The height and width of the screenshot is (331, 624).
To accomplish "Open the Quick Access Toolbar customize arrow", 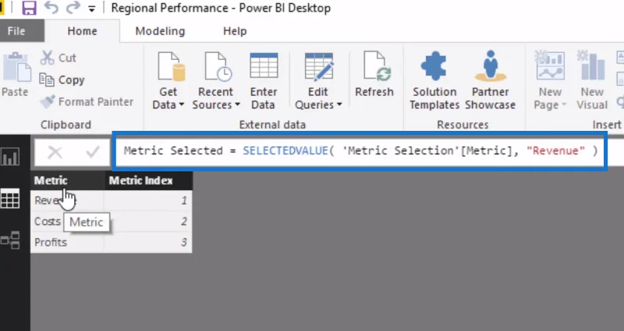I will [x=91, y=9].
